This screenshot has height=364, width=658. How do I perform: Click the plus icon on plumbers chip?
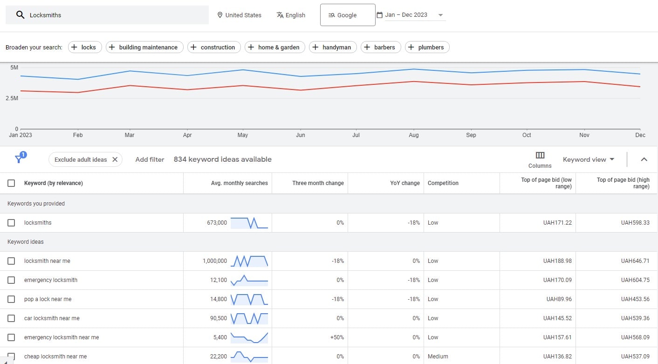(x=411, y=47)
